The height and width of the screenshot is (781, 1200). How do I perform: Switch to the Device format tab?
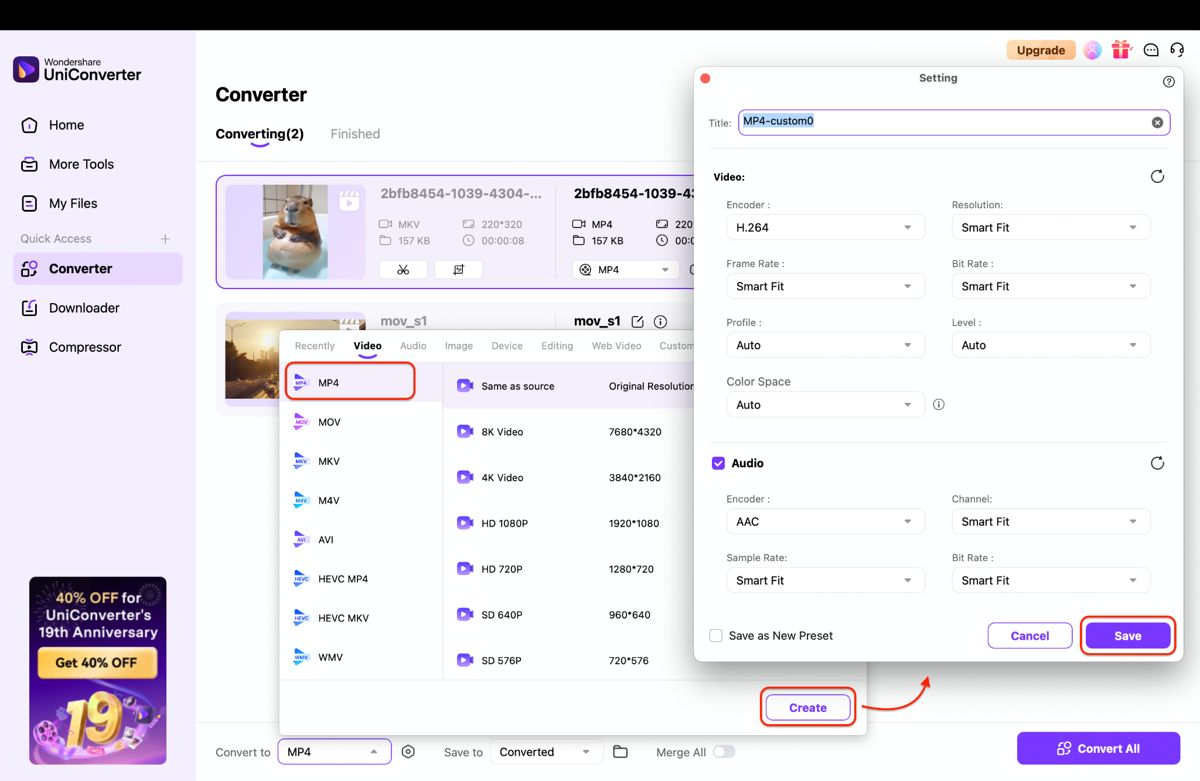tap(507, 346)
